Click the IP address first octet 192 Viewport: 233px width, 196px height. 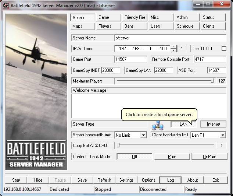click(x=122, y=49)
